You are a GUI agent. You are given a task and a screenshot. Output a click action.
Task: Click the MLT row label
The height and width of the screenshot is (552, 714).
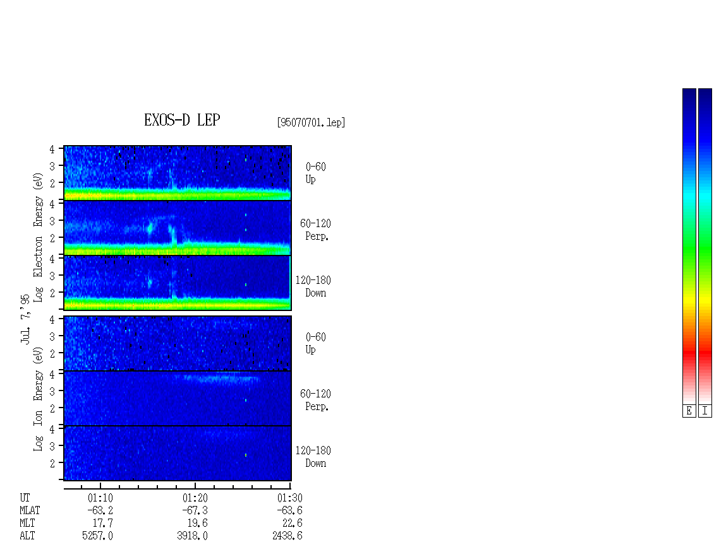(x=27, y=524)
